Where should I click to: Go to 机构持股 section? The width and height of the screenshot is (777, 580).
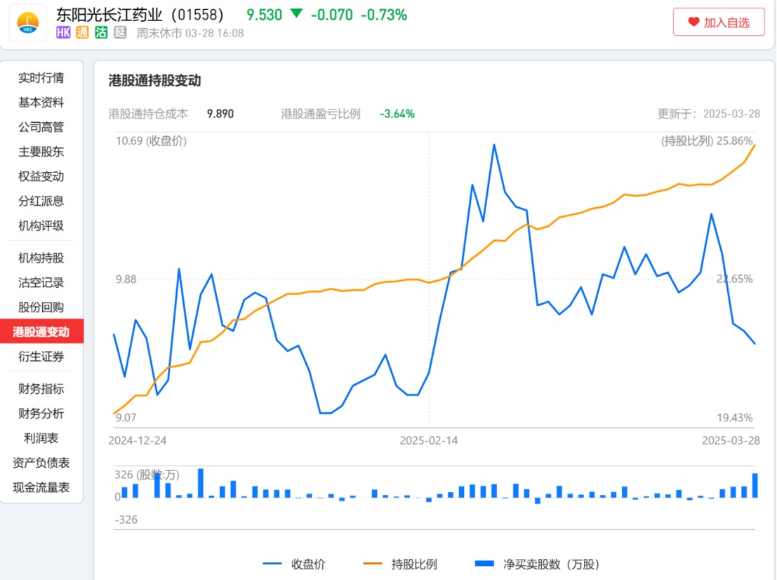[41, 258]
